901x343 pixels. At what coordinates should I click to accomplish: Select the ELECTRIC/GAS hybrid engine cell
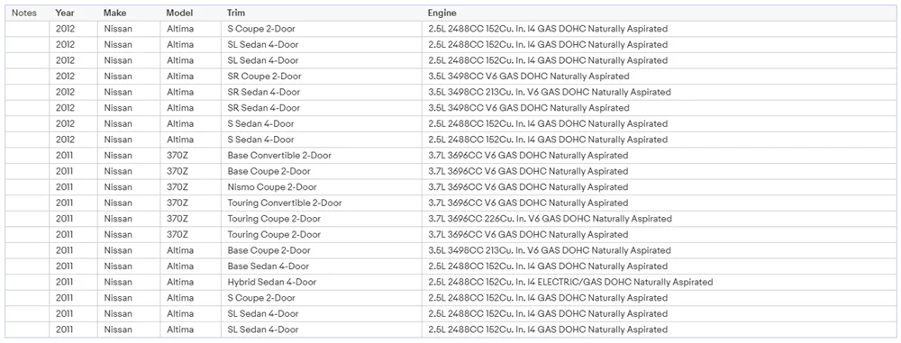(x=660, y=282)
